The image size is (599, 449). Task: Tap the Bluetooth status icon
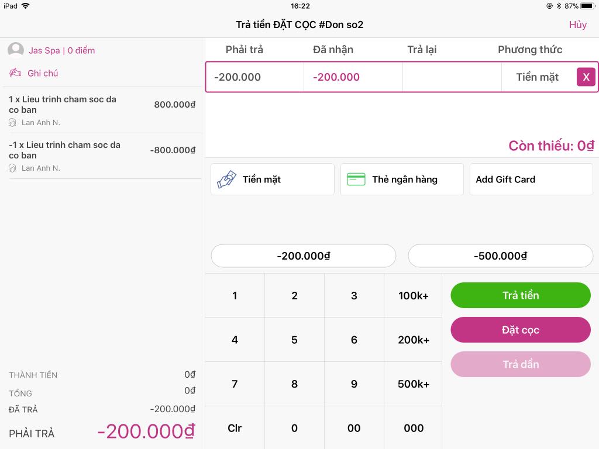click(559, 6)
